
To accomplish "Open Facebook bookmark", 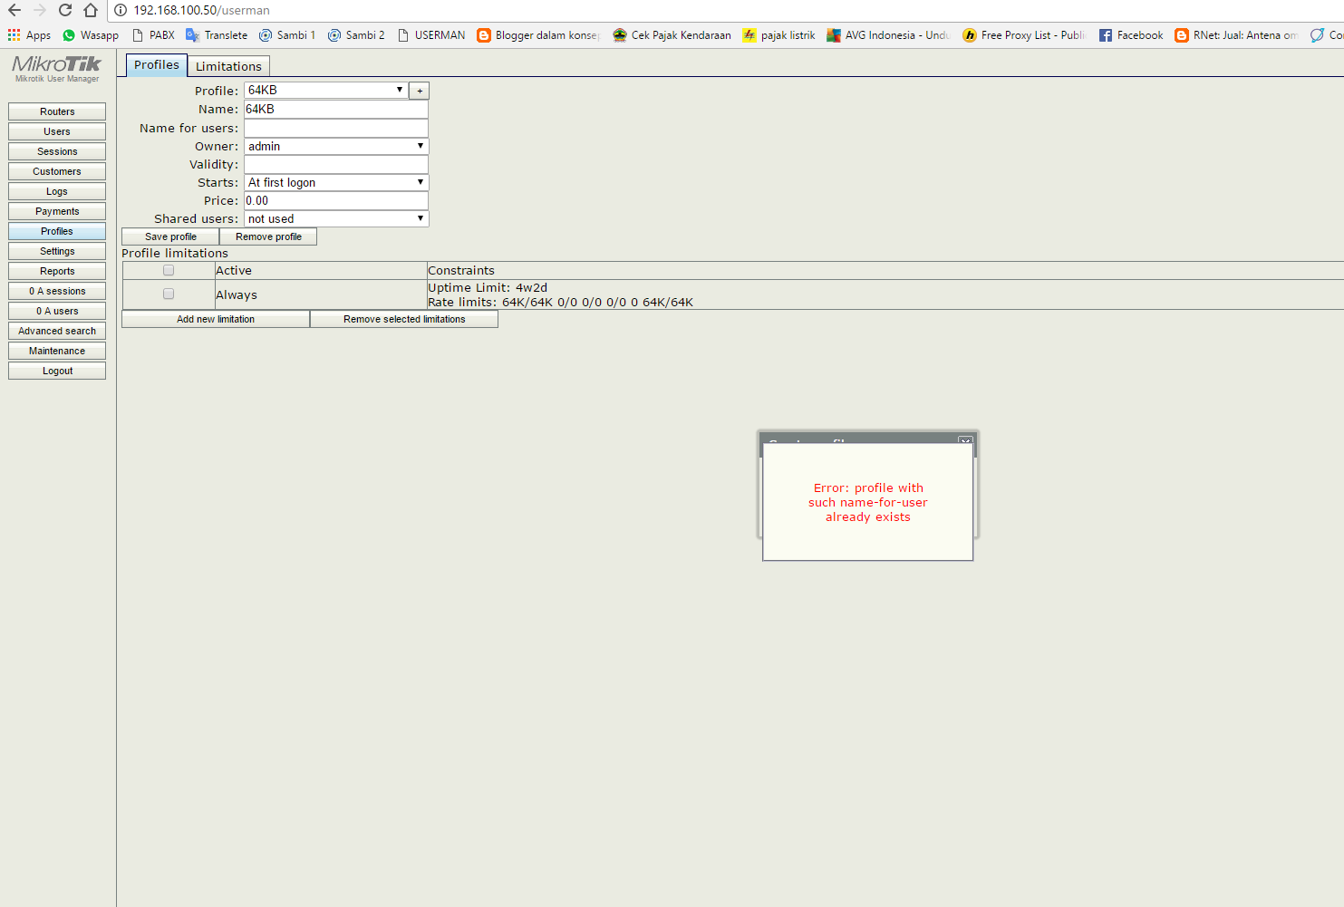I will tap(1131, 35).
